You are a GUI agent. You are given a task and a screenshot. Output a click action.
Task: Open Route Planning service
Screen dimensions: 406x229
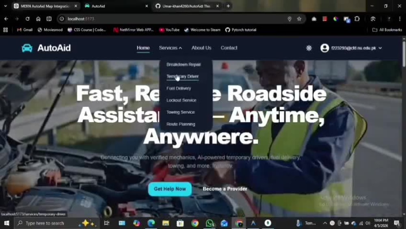pos(181,124)
